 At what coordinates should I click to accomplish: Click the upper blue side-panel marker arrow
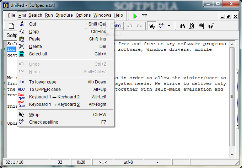coord(237,73)
